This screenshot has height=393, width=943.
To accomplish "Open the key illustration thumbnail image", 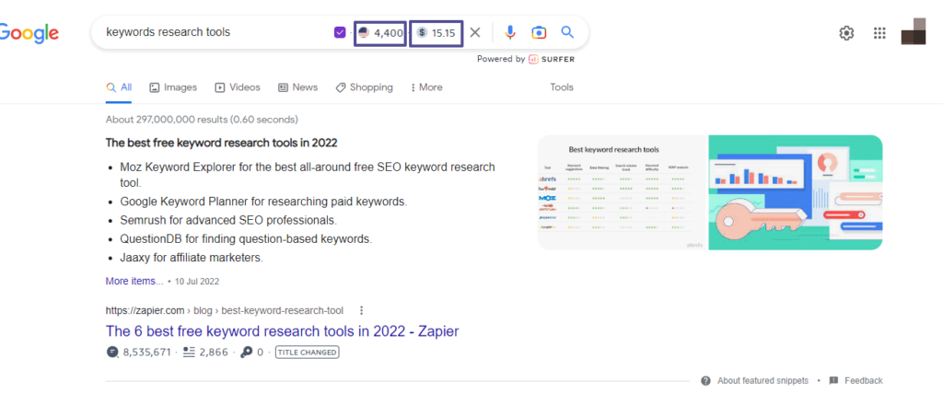I will 795,192.
